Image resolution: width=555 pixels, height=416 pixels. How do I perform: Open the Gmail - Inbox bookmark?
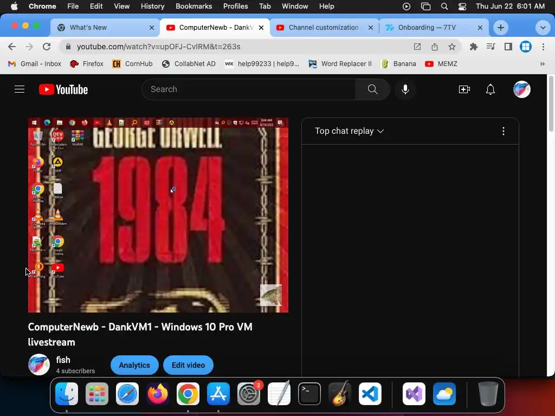tap(34, 64)
